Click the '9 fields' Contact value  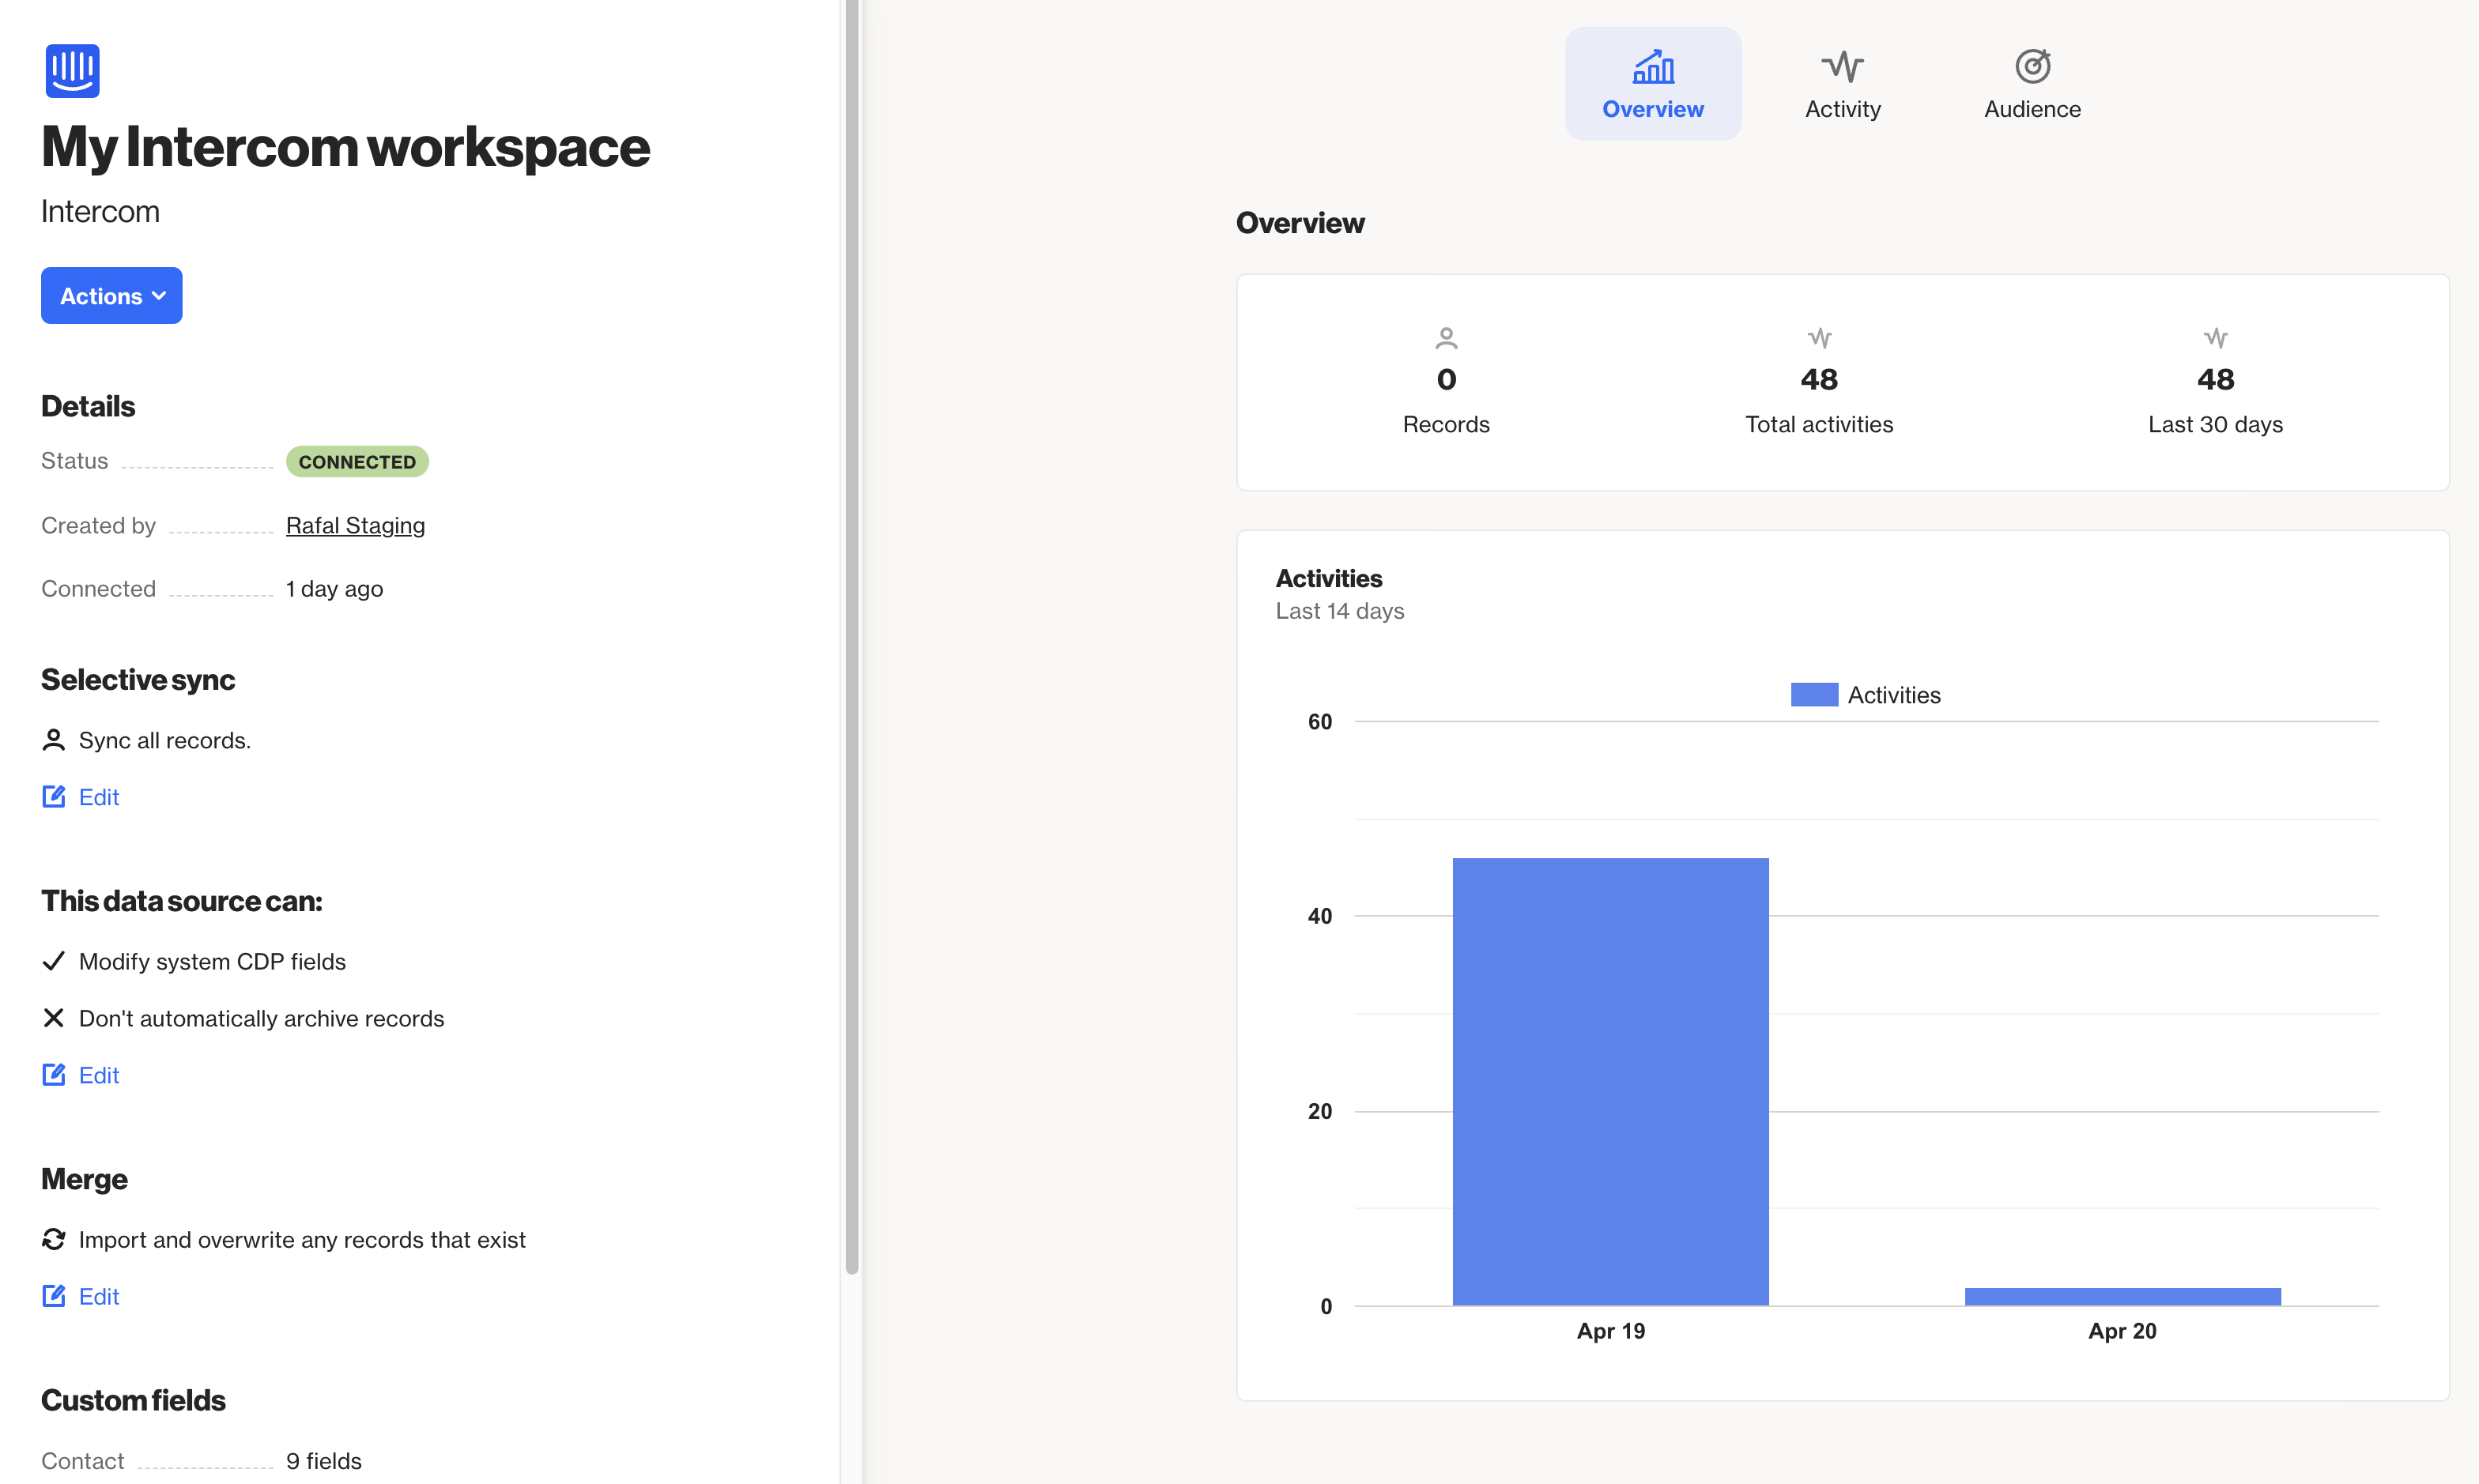click(323, 1460)
